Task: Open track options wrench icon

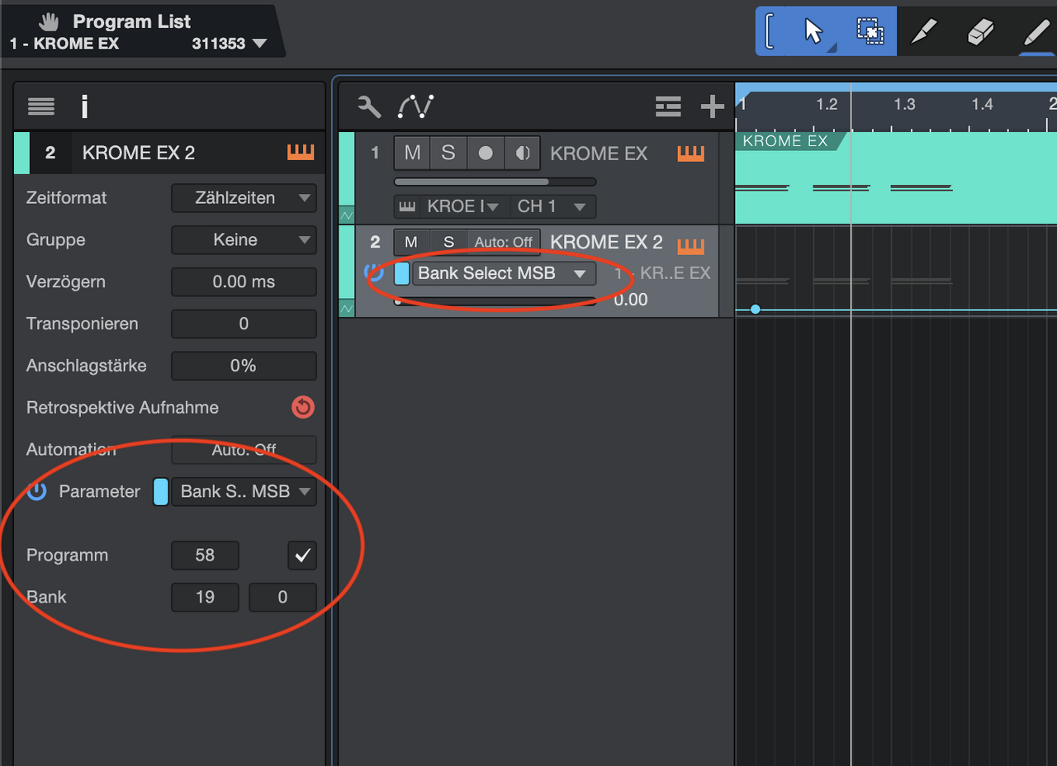Action: 369,106
